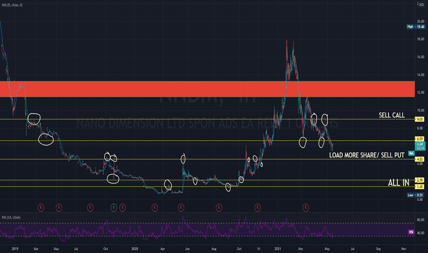Click the earnings marker above the 16 date label
The image size is (428, 253).
(x=258, y=207)
